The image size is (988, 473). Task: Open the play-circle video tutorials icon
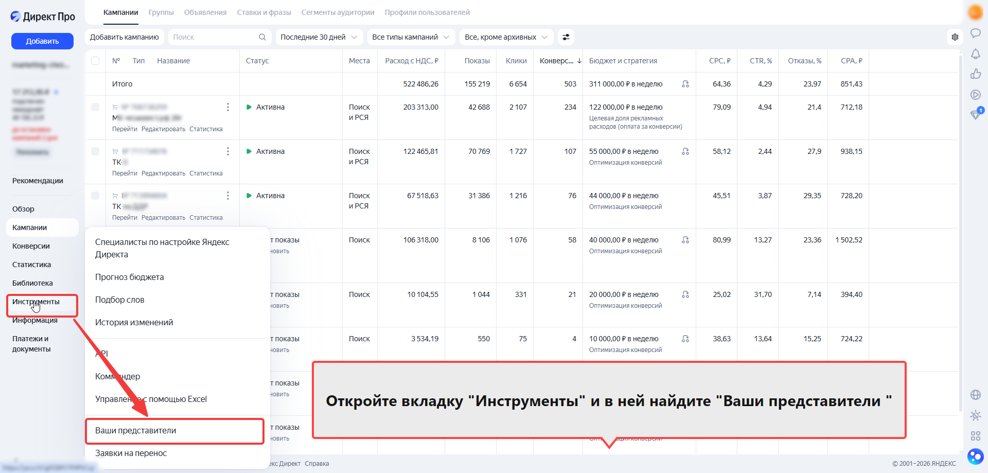point(975,95)
